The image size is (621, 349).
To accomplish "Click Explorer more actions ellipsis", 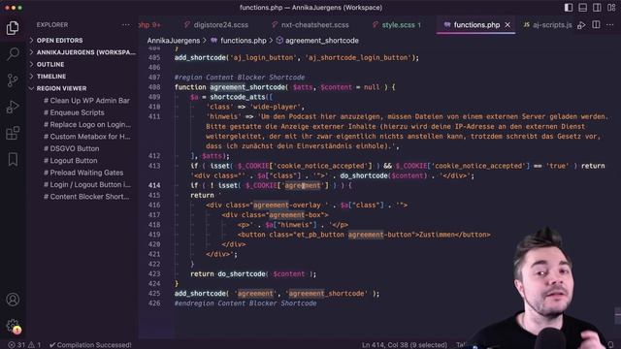I will click(x=126, y=24).
